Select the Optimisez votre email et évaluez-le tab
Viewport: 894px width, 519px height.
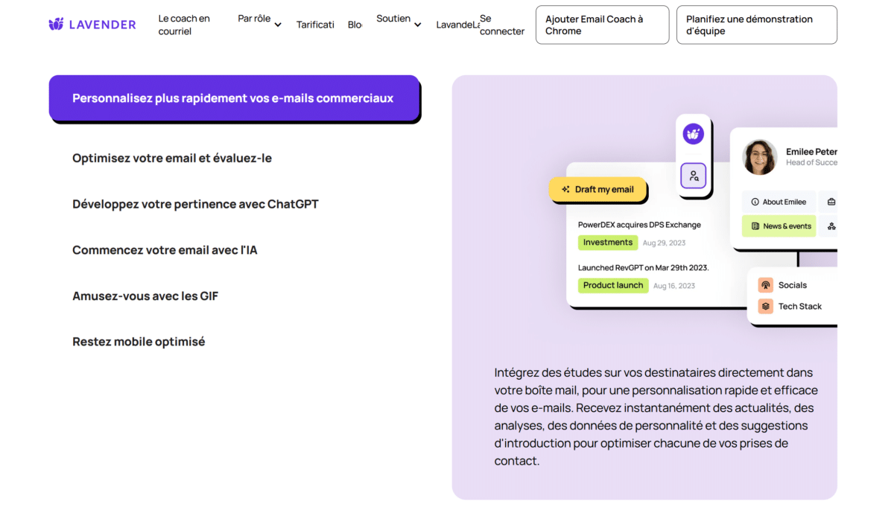[172, 158]
